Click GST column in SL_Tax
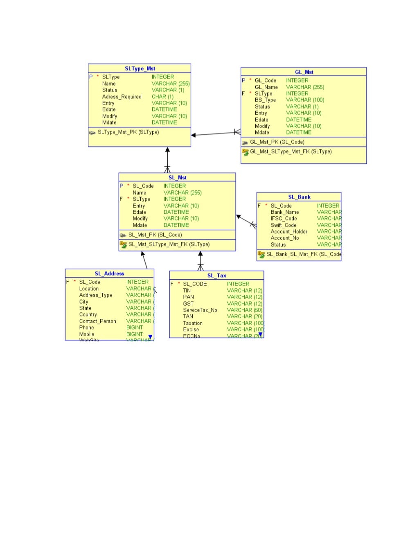Viewport: 419px width, 543px height. click(188, 304)
